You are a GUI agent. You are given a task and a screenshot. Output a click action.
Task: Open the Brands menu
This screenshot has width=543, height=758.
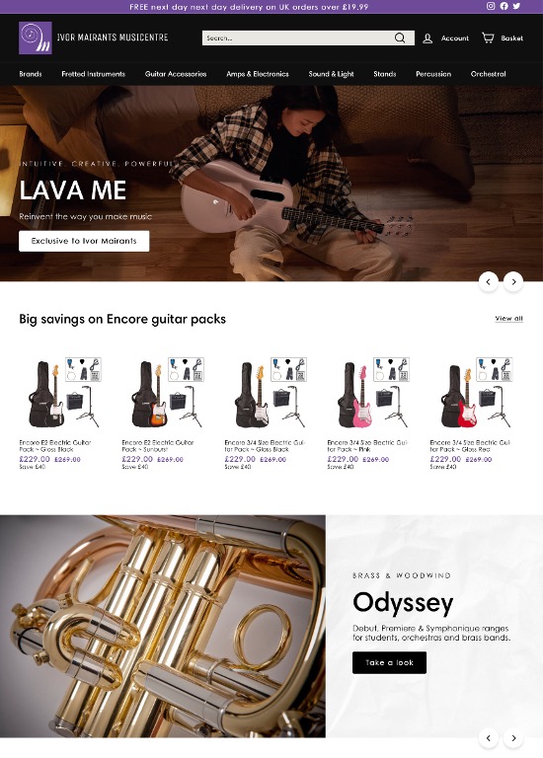[31, 74]
